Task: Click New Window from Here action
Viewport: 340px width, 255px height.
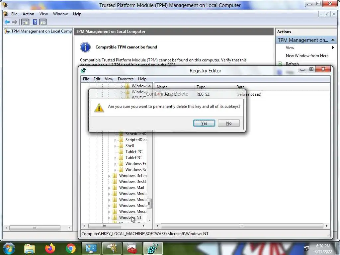Action: (307, 56)
